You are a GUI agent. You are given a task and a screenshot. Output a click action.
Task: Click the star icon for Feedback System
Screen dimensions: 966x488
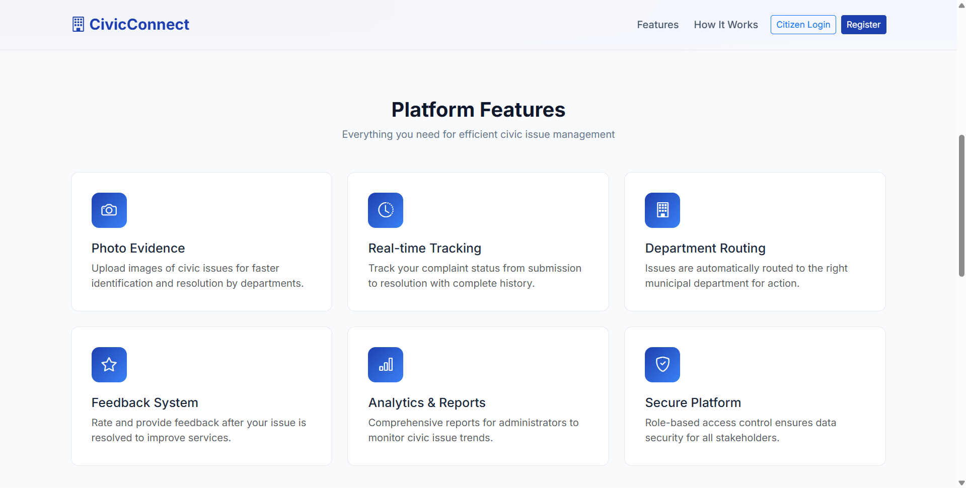109,365
